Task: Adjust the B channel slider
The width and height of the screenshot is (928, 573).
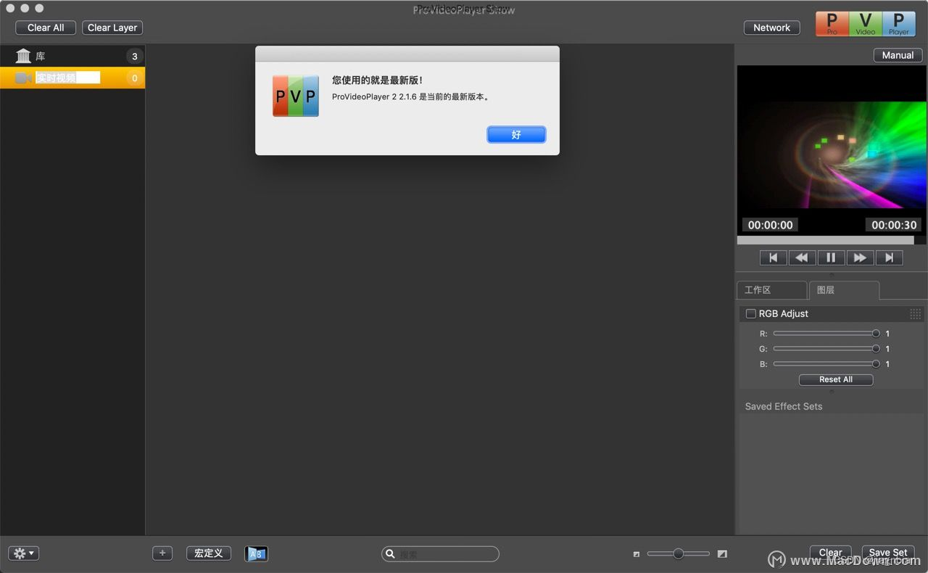Action: [826, 364]
